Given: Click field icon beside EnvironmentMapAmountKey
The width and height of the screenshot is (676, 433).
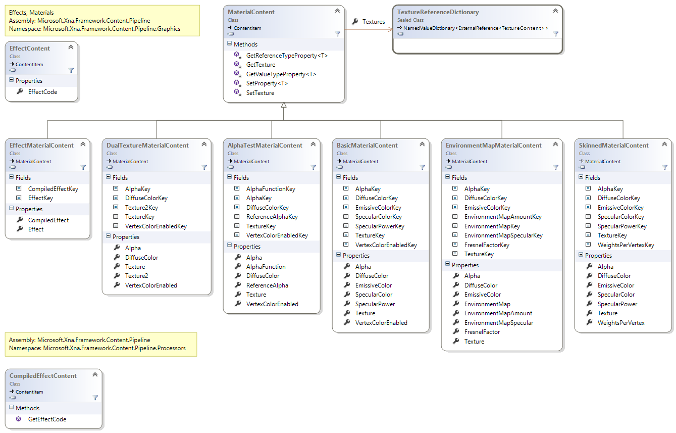Looking at the screenshot, I should [455, 216].
